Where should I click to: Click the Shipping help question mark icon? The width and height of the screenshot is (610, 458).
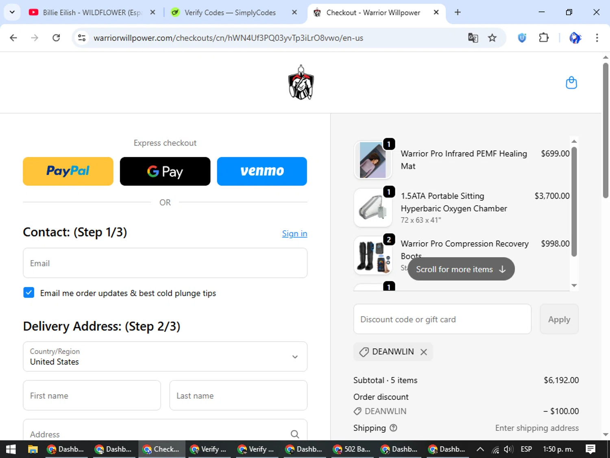393,428
